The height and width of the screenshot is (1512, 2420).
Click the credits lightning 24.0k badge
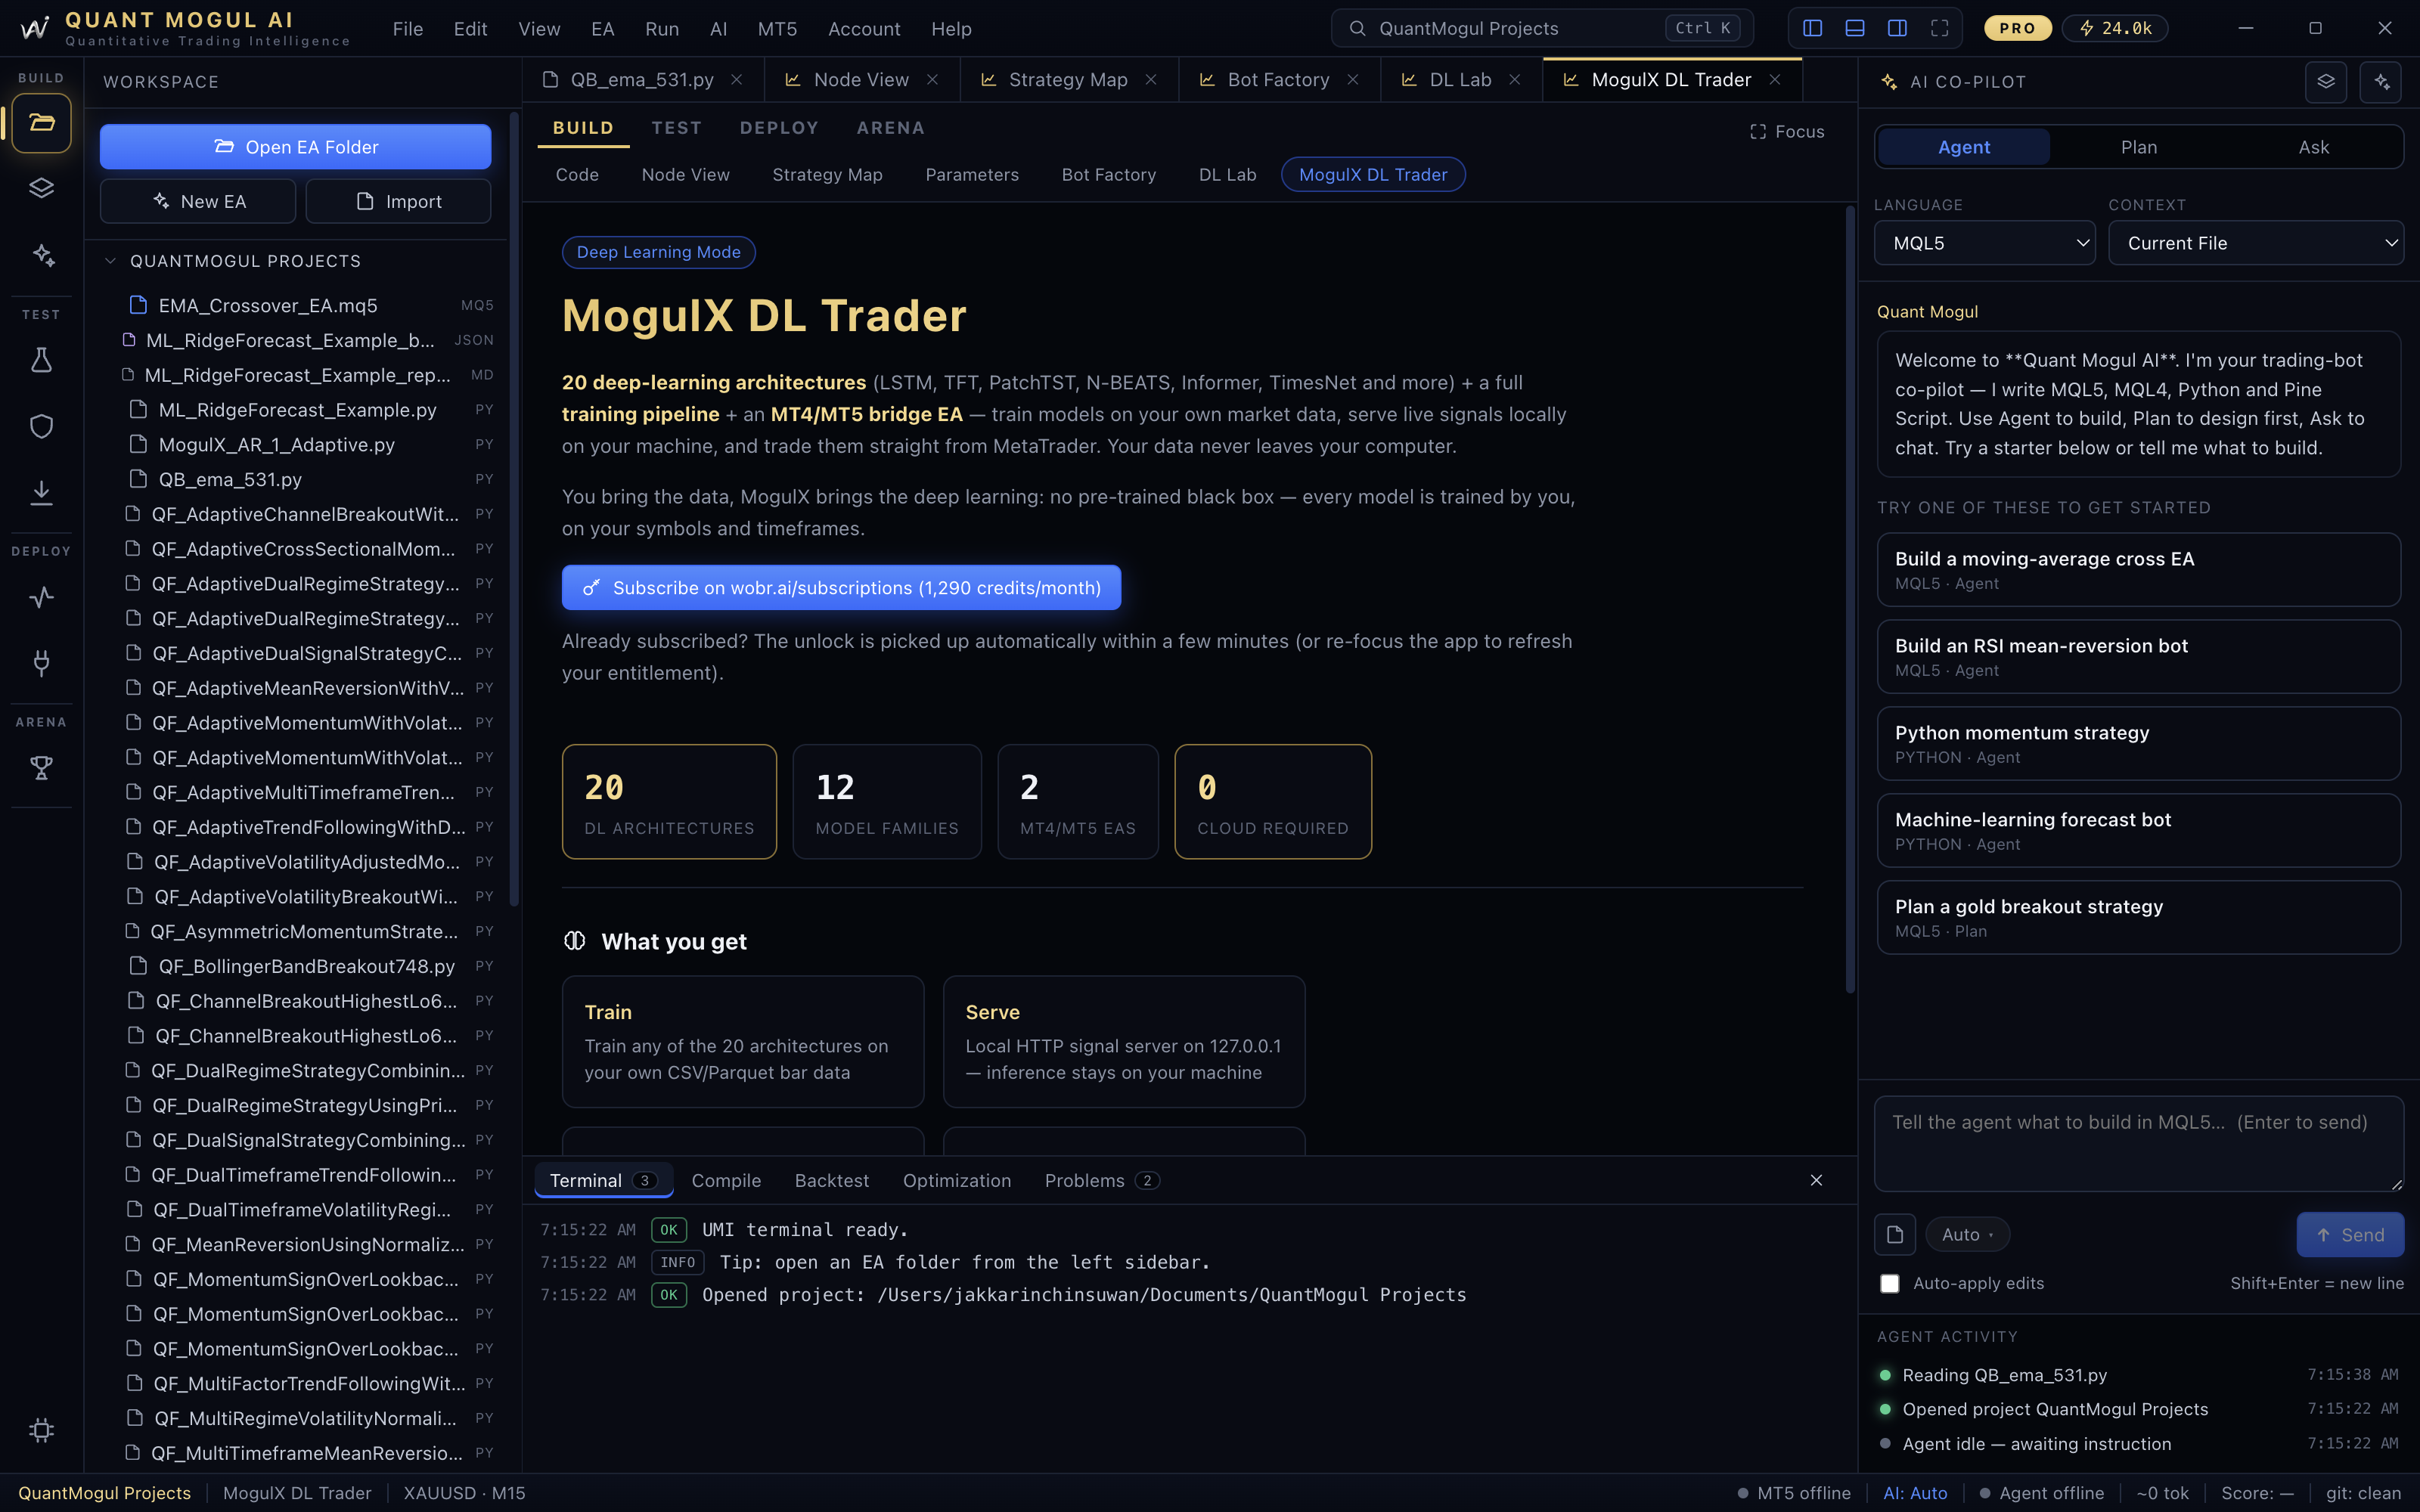pos(2116,28)
